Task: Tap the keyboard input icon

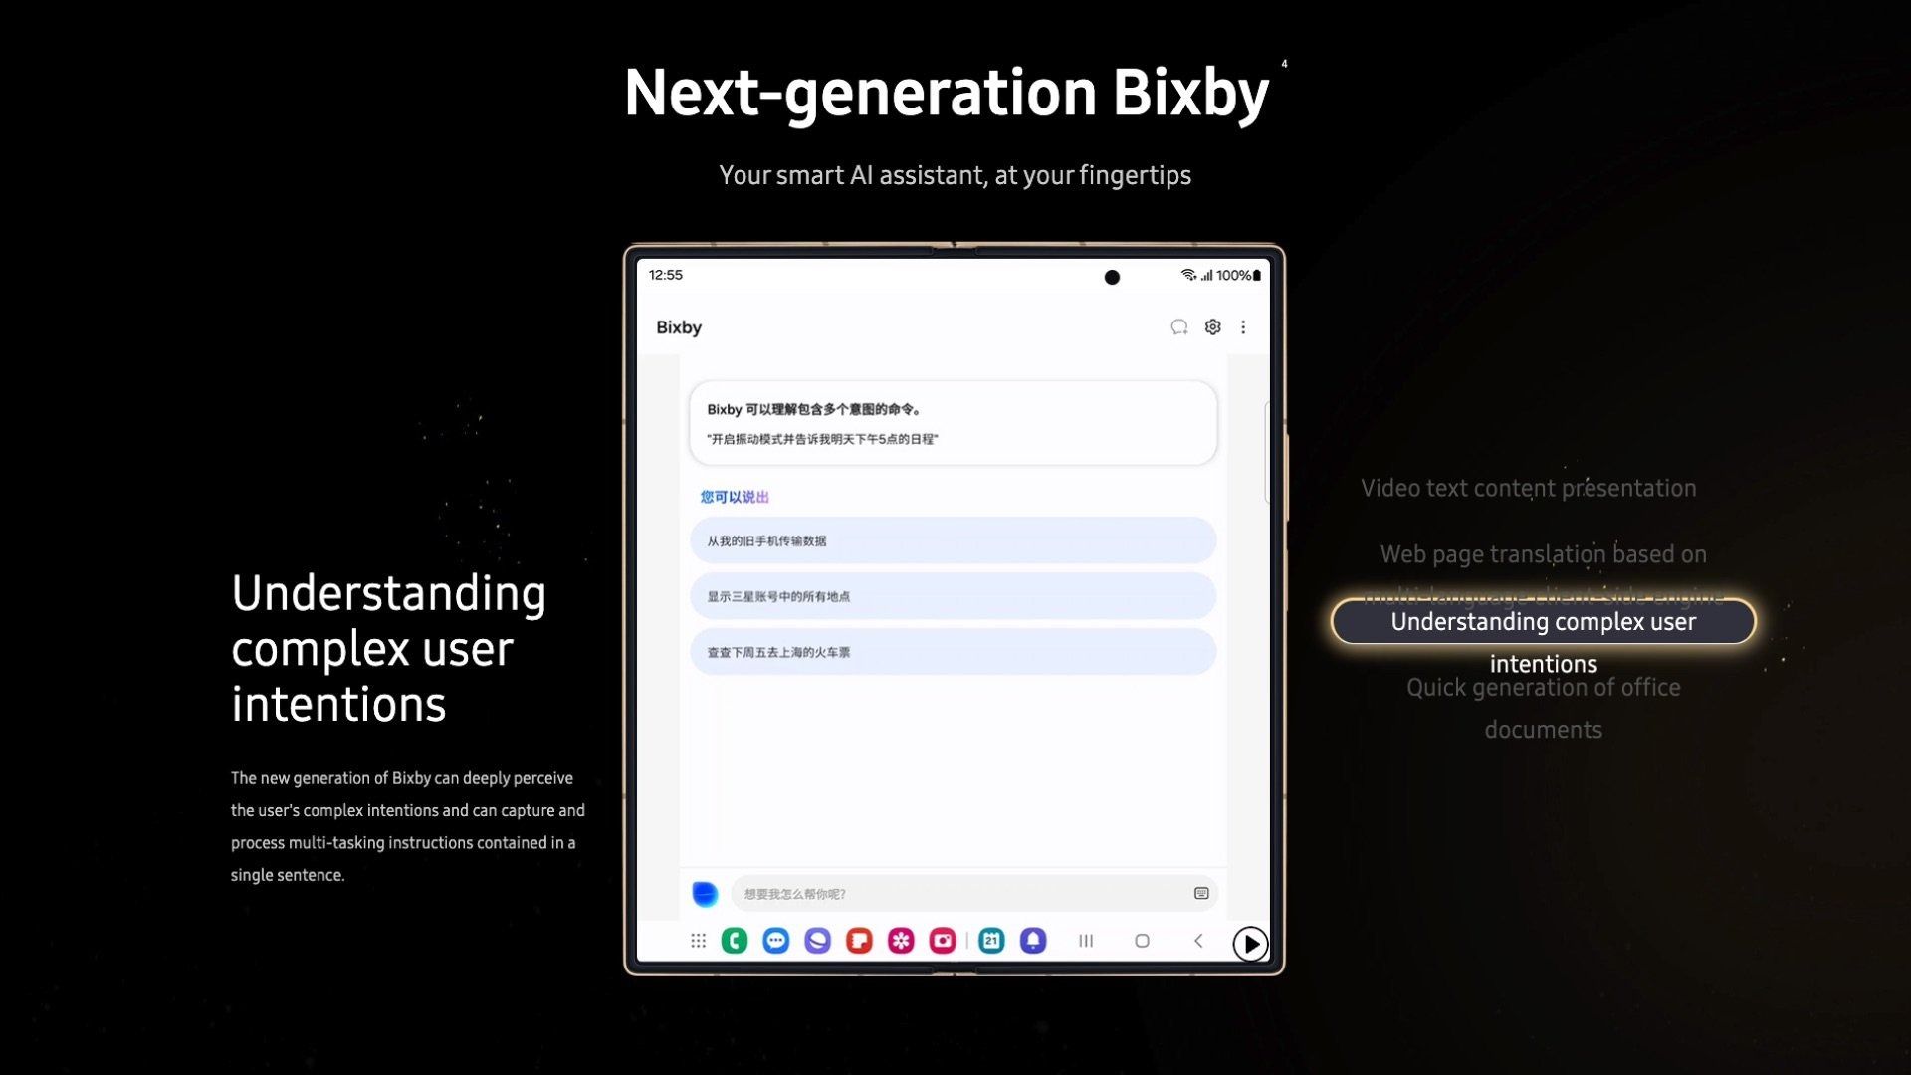Action: pyautogui.click(x=1202, y=893)
